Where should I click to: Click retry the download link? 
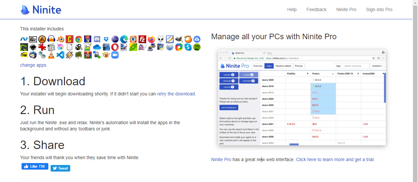coord(176,94)
